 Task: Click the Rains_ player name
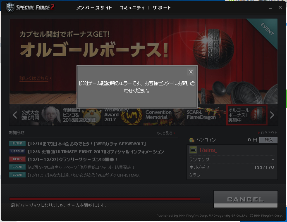click(208, 150)
